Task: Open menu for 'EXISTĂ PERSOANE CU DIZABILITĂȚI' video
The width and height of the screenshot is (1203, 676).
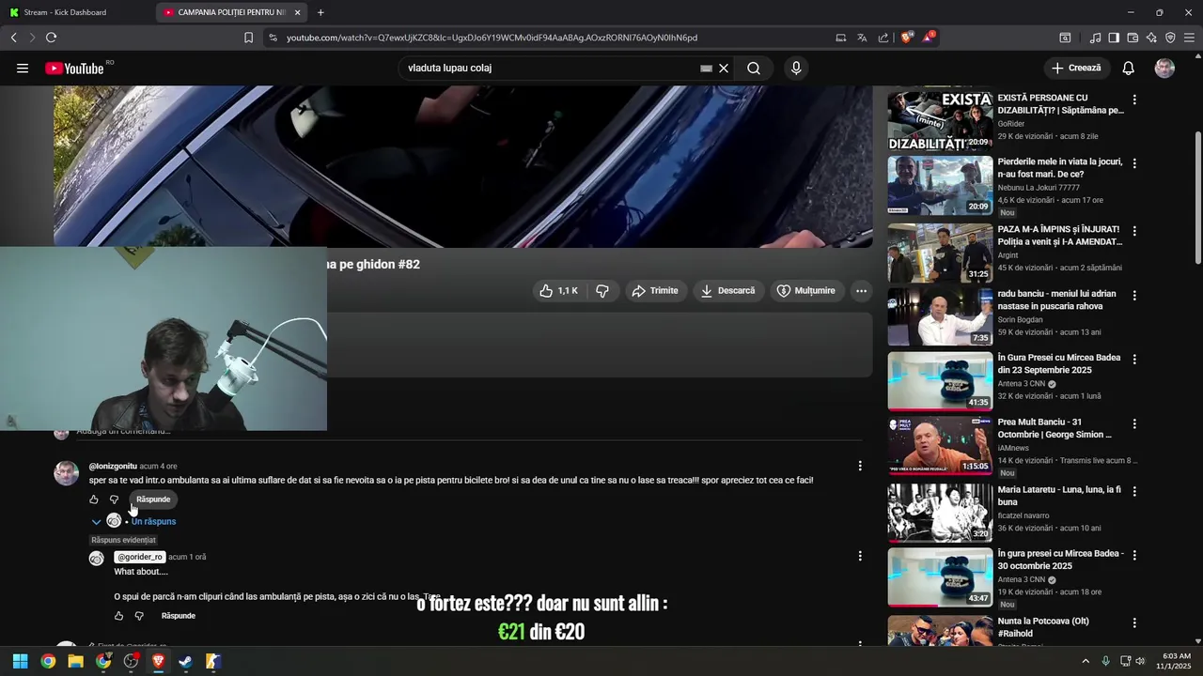Action: click(1134, 100)
